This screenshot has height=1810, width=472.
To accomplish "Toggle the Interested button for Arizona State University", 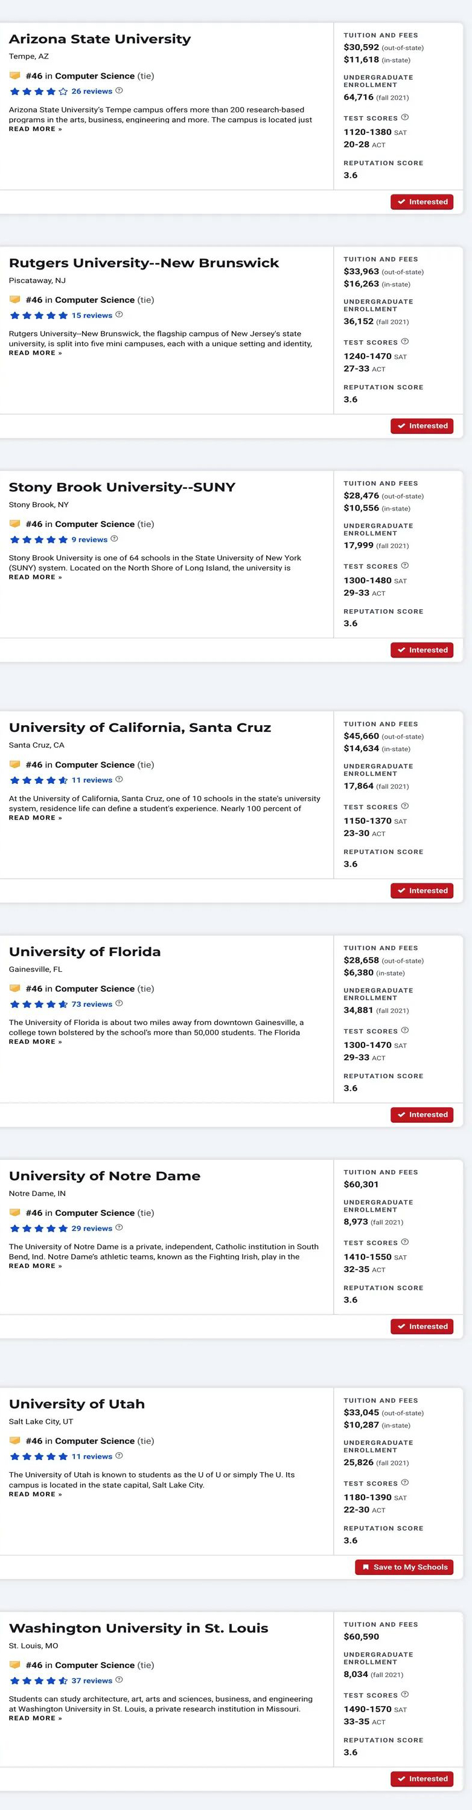I will click(423, 202).
